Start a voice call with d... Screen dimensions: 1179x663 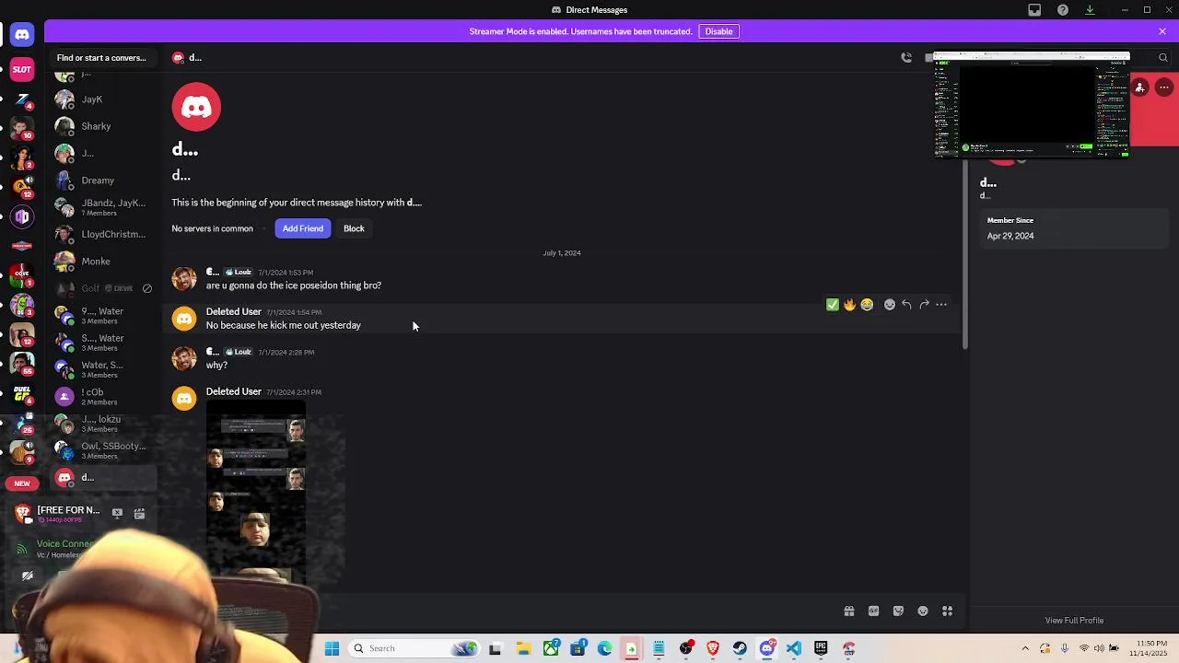click(906, 58)
